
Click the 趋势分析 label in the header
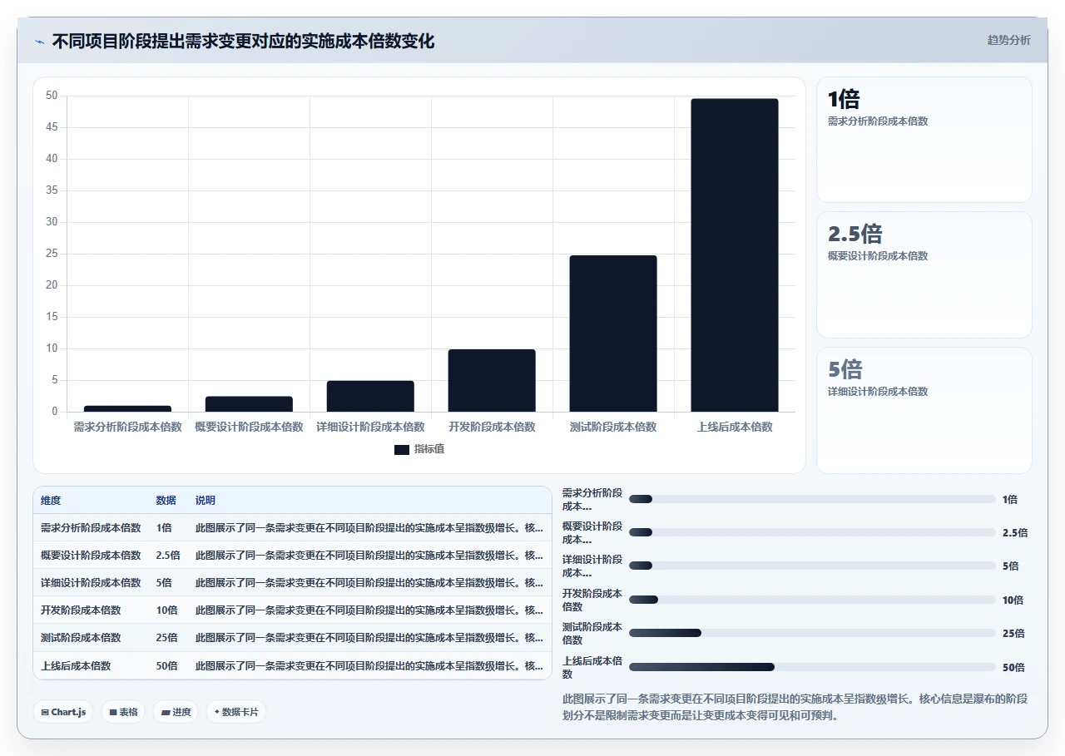(1008, 40)
